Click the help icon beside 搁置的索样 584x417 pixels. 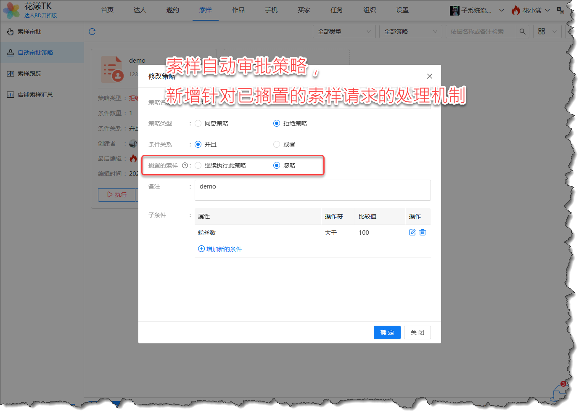(185, 165)
